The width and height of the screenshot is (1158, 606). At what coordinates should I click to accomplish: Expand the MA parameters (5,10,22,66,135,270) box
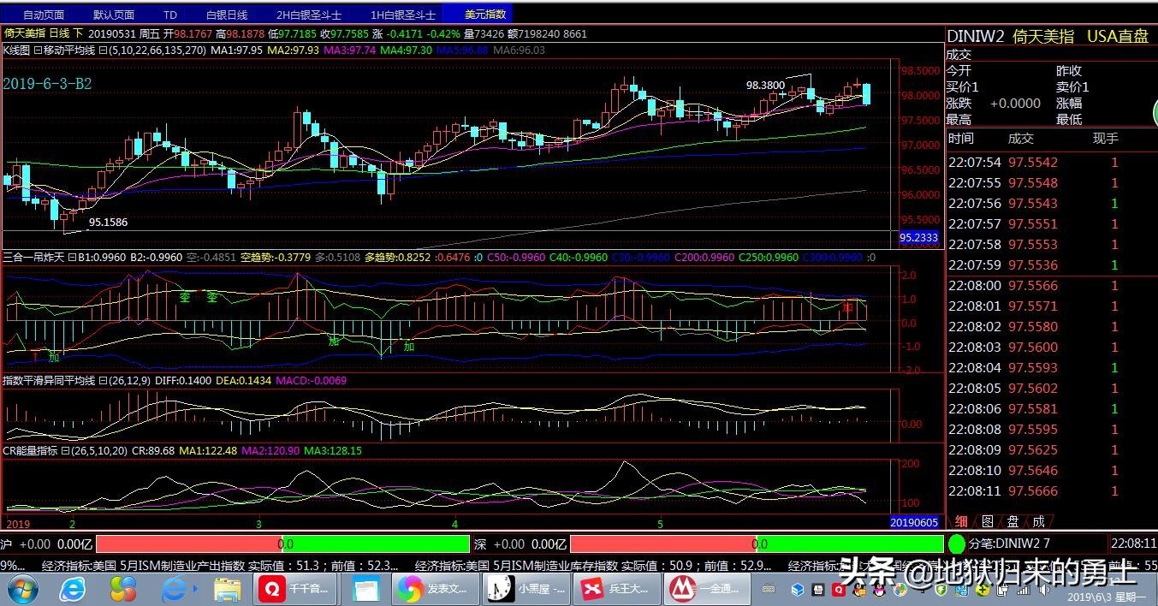[104, 50]
